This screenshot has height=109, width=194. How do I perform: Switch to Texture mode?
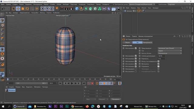tap(2, 25)
